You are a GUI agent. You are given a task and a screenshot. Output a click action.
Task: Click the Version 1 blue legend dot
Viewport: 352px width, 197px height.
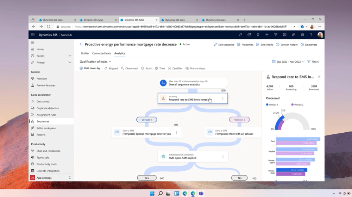click(x=267, y=105)
